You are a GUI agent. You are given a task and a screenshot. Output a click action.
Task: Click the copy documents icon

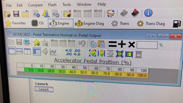tap(93, 44)
